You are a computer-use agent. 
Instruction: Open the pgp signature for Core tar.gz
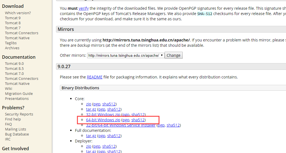point(102,109)
